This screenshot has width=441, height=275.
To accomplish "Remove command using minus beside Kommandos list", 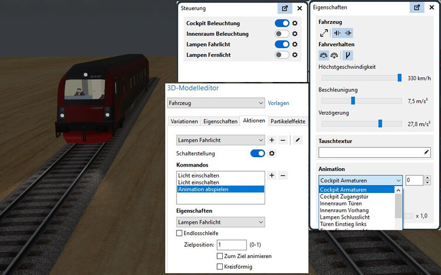I will 283,175.
